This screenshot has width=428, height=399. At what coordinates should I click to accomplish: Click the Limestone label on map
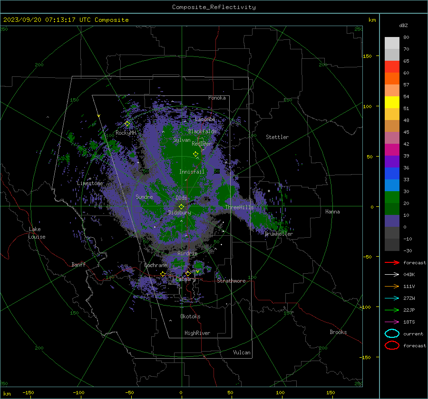(90, 183)
